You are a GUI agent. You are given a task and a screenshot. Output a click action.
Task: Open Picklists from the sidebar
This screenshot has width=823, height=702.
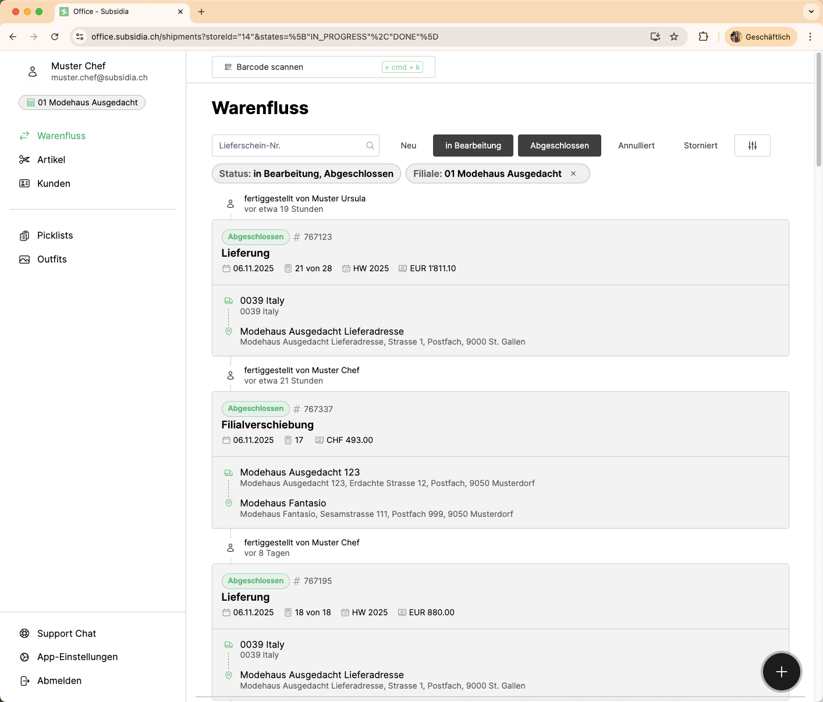point(55,235)
